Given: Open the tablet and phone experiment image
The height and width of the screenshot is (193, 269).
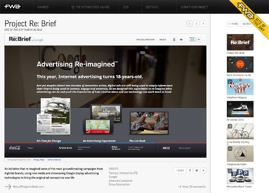Looking at the screenshot, I should [x=102, y=119].
